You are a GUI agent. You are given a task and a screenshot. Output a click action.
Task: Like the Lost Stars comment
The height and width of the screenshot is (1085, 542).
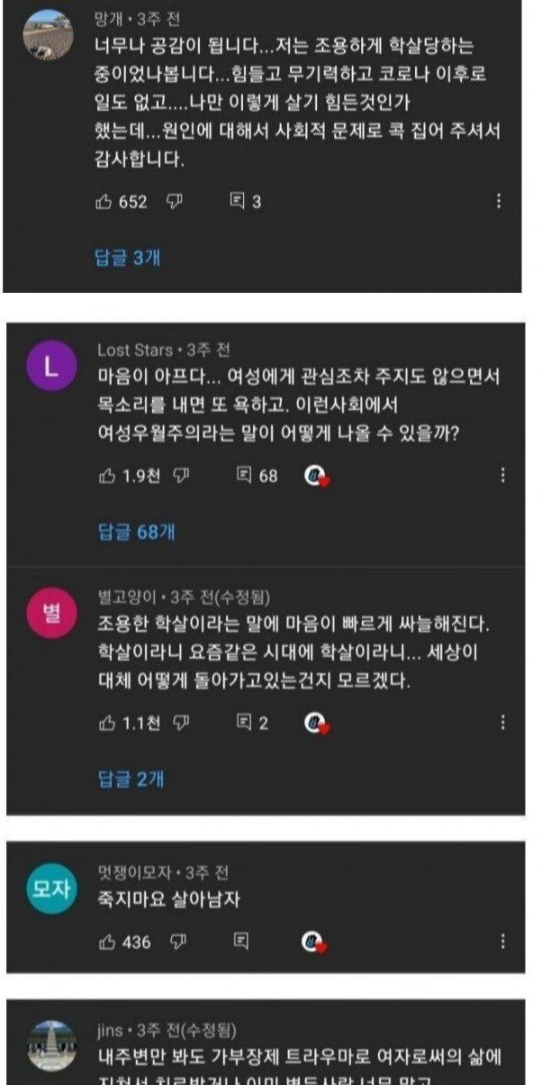tap(106, 475)
